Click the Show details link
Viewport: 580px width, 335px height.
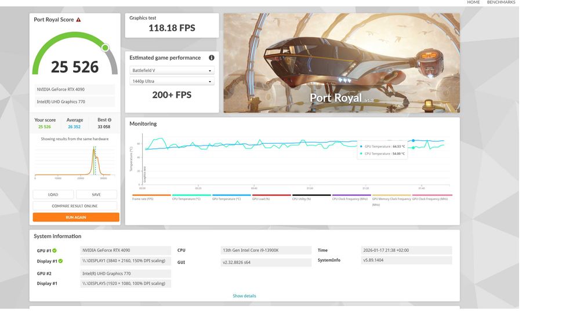click(x=244, y=296)
